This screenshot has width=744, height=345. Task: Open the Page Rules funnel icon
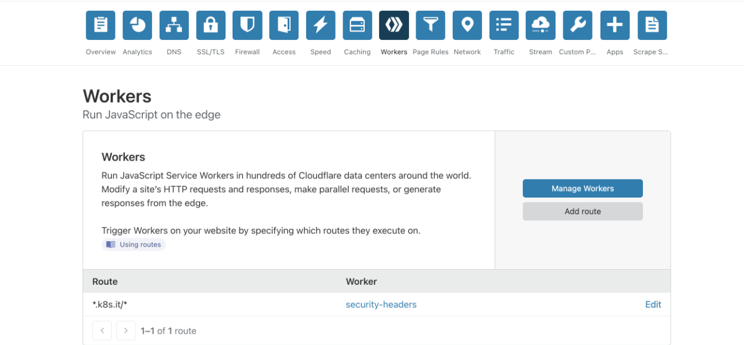431,25
